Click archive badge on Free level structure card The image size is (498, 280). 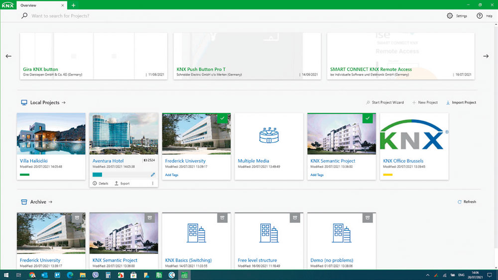pyautogui.click(x=295, y=218)
